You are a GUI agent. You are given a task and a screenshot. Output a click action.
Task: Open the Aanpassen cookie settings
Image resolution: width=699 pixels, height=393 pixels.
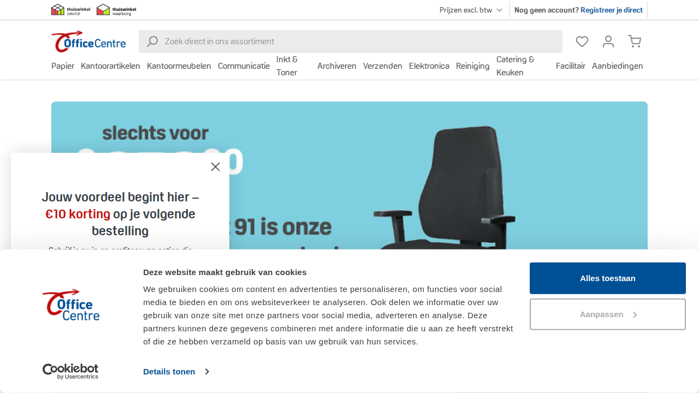[x=602, y=314]
